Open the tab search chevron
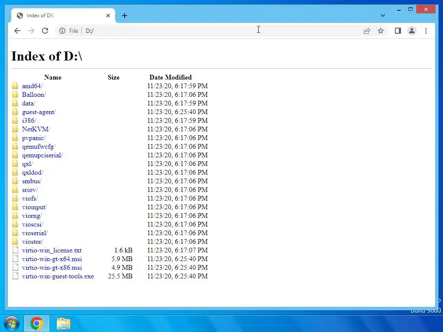 [x=382, y=16]
